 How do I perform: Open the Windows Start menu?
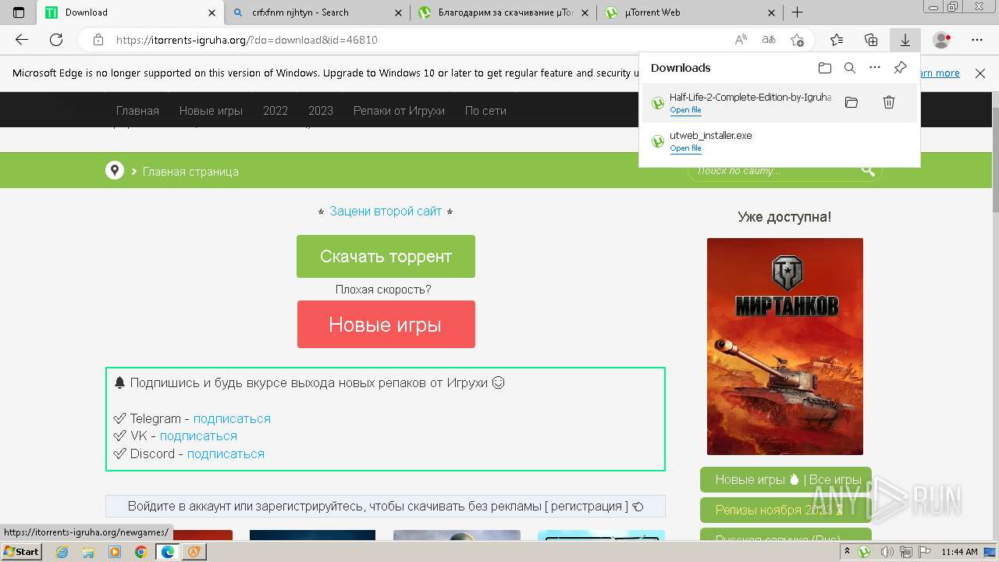point(21,552)
